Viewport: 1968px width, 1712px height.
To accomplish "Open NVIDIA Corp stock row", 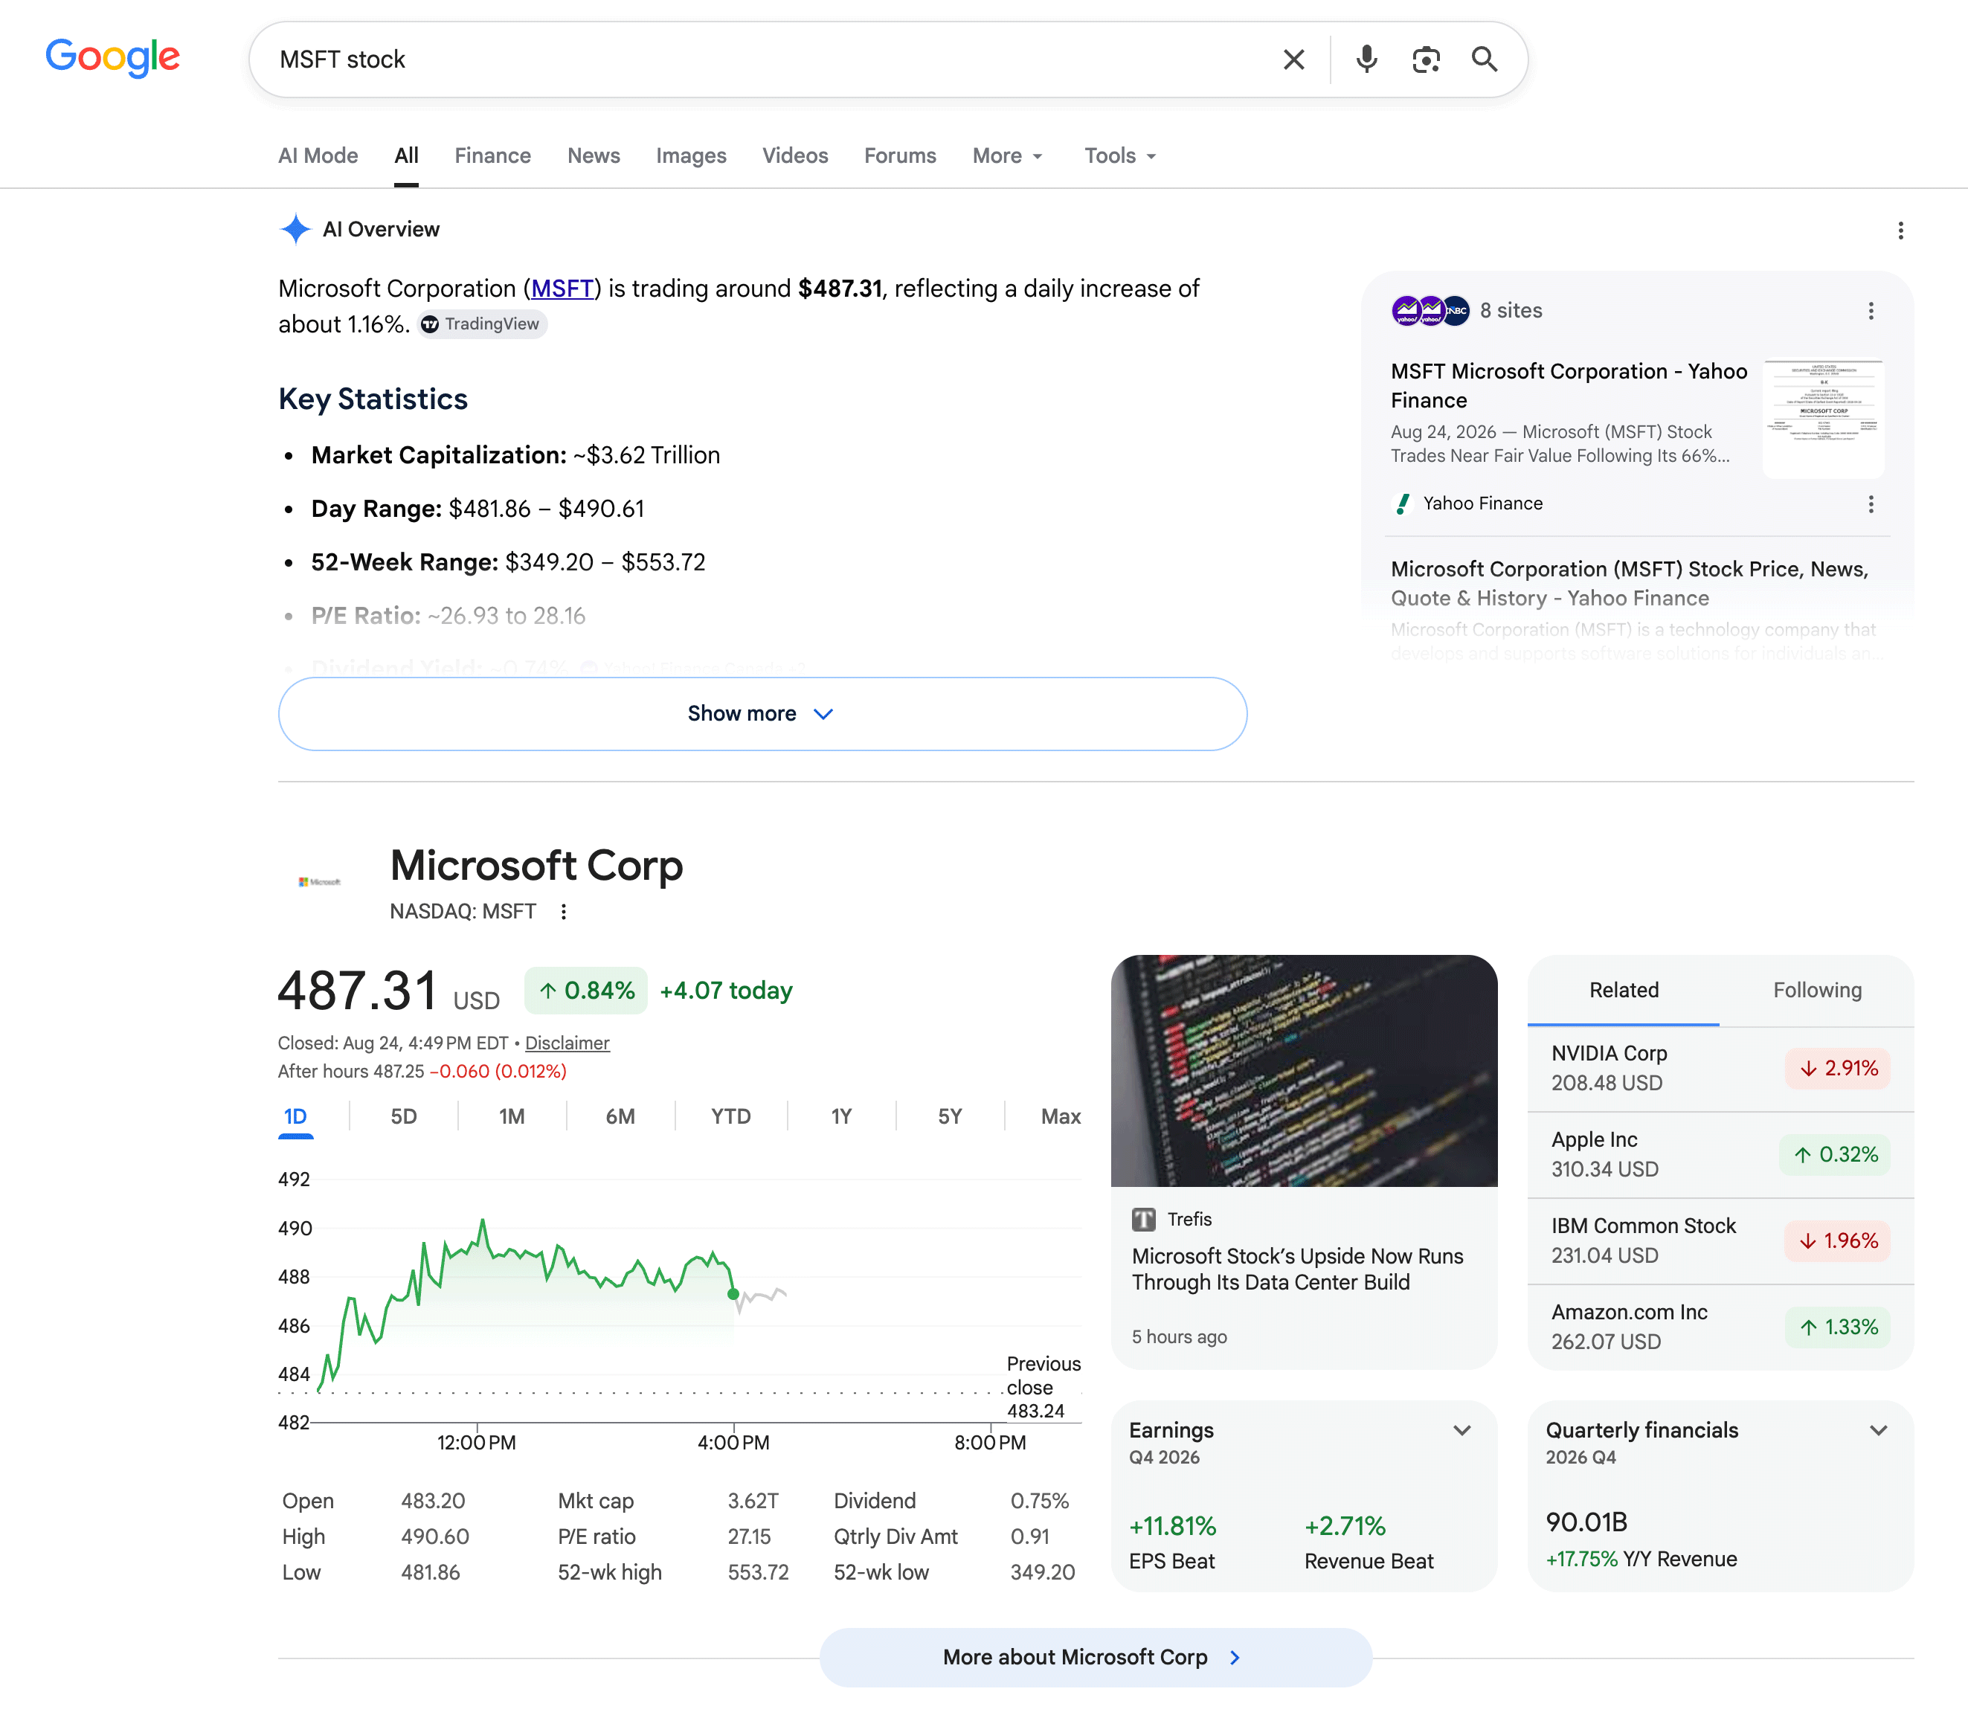I will (x=1720, y=1068).
